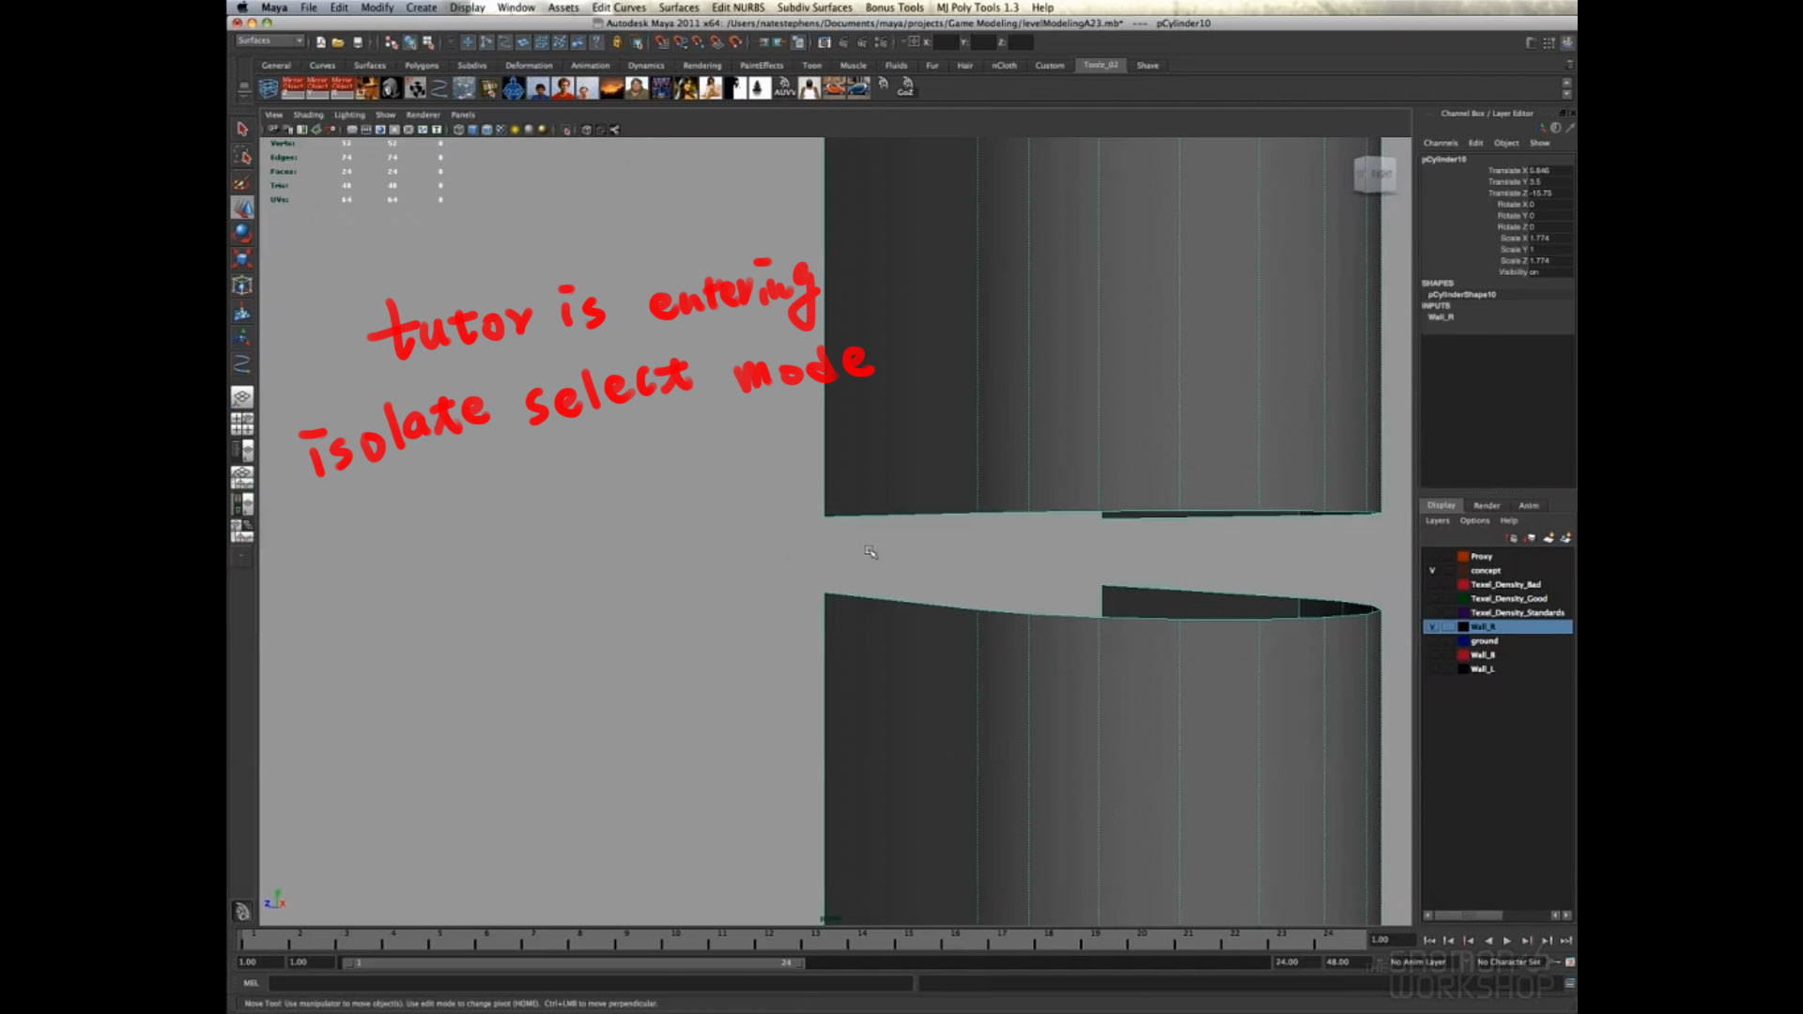Click the viewport Isolate Select icon
The height and width of the screenshot is (1014, 1803).
566,131
